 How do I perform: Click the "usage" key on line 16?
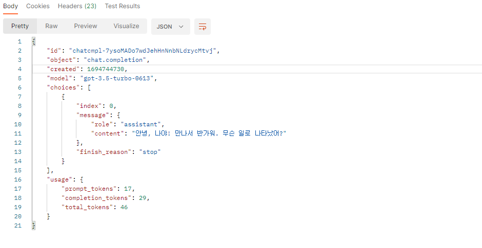pos(59,179)
